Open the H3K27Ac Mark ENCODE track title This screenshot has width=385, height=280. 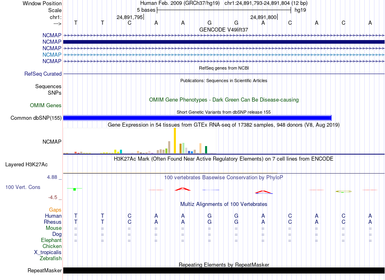[224, 159]
